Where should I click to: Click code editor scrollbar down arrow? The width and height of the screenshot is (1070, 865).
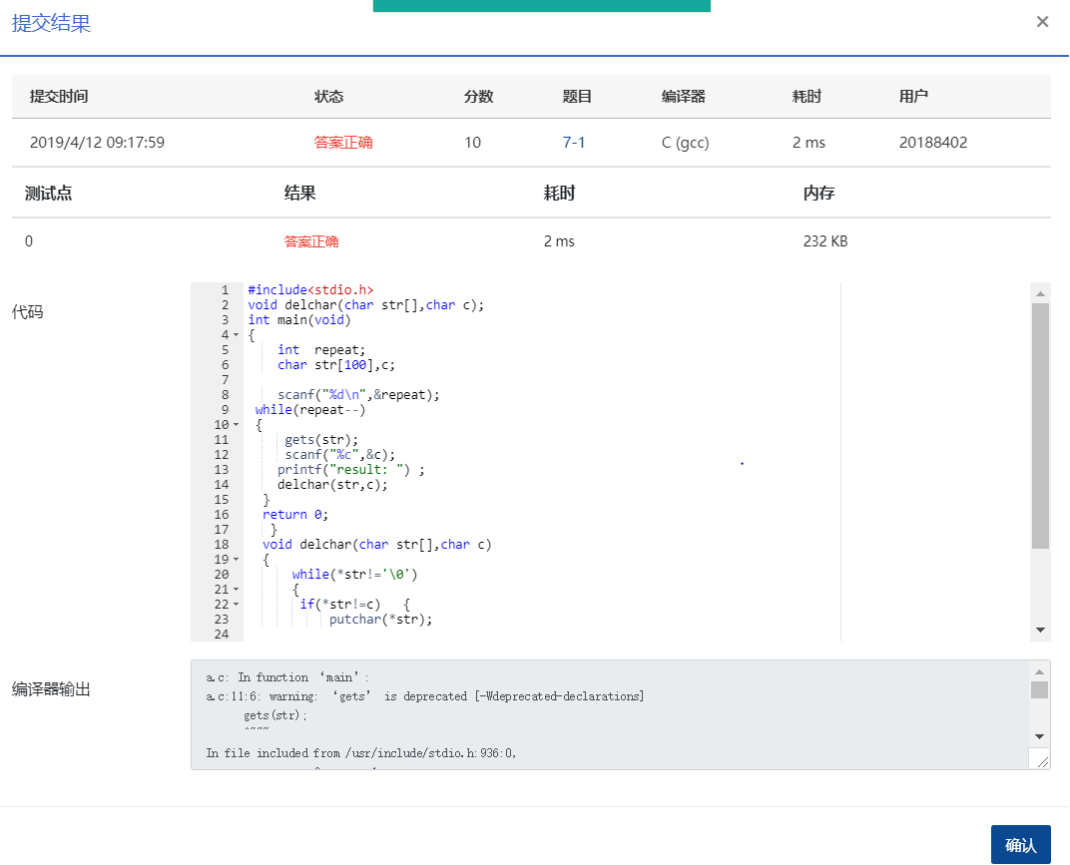pos(1040,630)
